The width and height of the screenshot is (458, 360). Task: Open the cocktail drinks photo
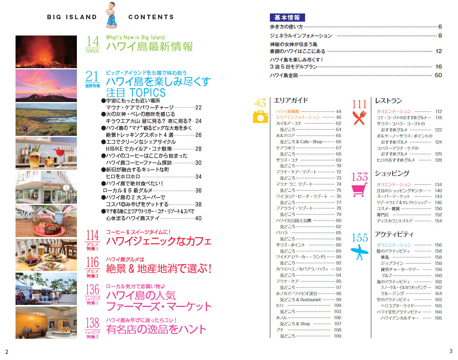[x=46, y=153]
